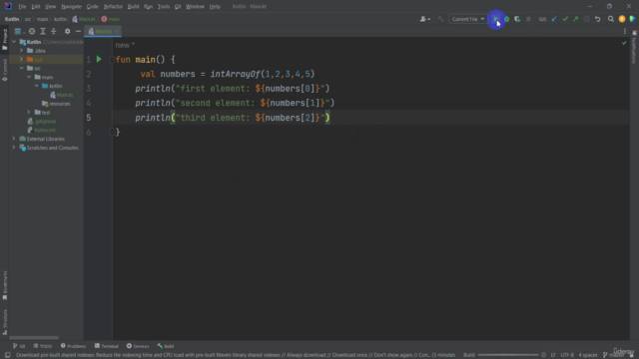Collapse the Kotlin root project node
The width and height of the screenshot is (639, 359).
pyautogui.click(x=14, y=42)
